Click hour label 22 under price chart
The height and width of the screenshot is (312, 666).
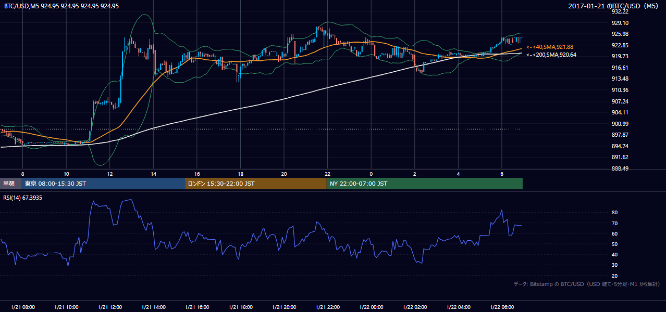[327, 174]
